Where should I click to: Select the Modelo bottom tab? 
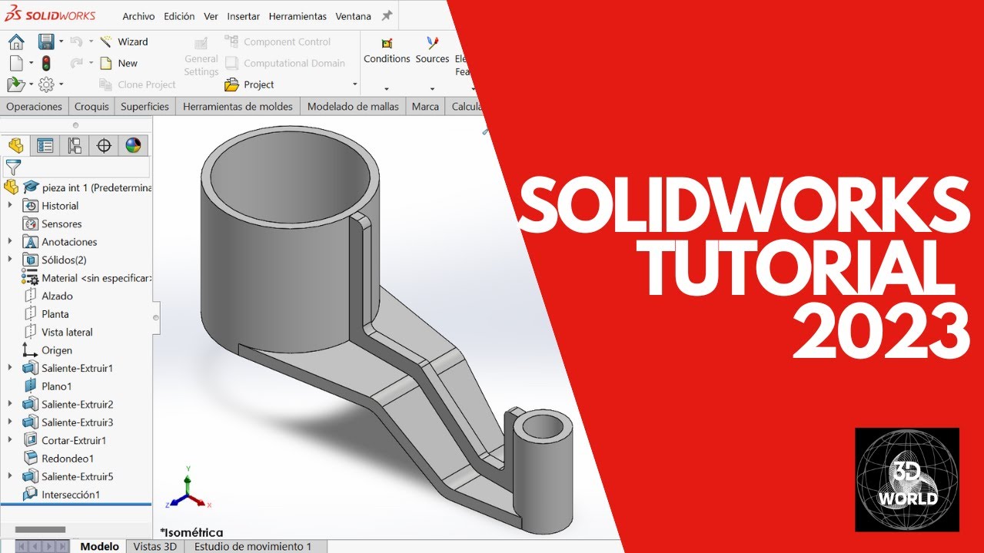tap(100, 546)
